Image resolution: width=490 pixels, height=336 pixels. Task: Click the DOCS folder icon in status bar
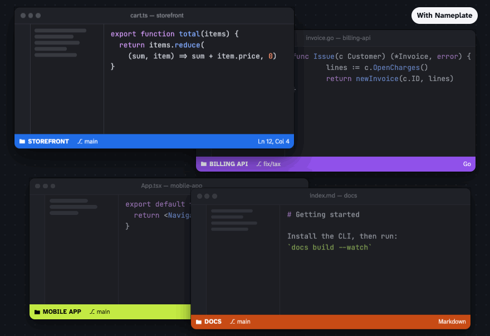(x=199, y=322)
